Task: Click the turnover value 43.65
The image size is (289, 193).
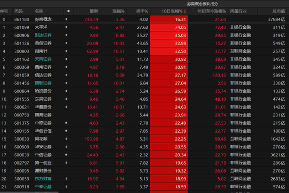Action: coord(142,43)
